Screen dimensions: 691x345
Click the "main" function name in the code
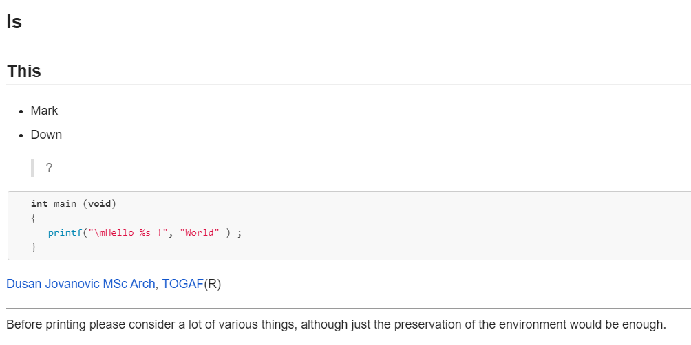(65, 204)
